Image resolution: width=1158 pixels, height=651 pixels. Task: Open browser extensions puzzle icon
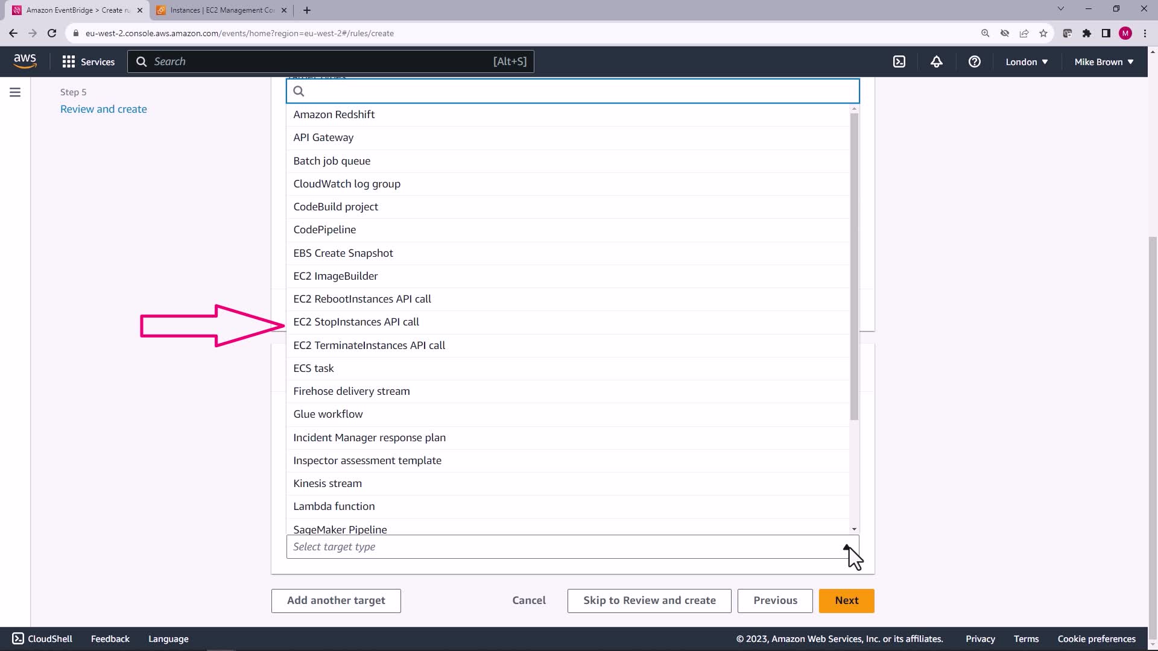pos(1087,33)
